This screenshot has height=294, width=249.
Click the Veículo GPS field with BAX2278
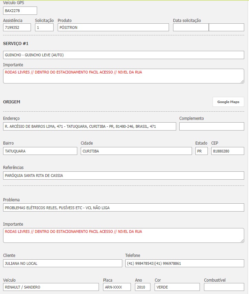(x=20, y=11)
